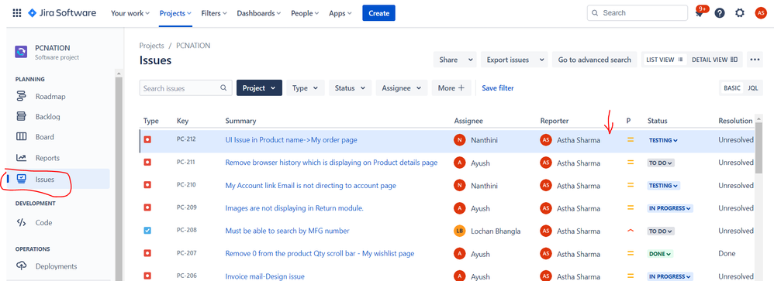The width and height of the screenshot is (774, 281).
Task: Click the Nanthini avatar in PC-212 row
Action: (460, 140)
